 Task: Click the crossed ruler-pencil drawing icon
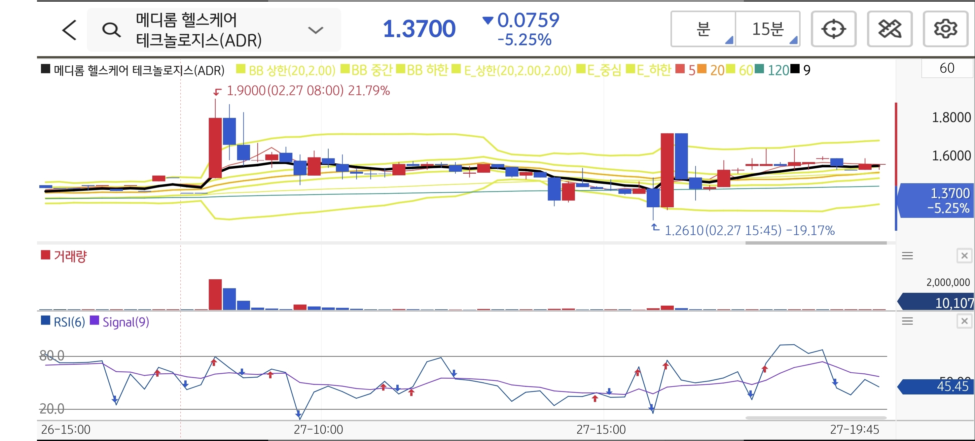889,29
